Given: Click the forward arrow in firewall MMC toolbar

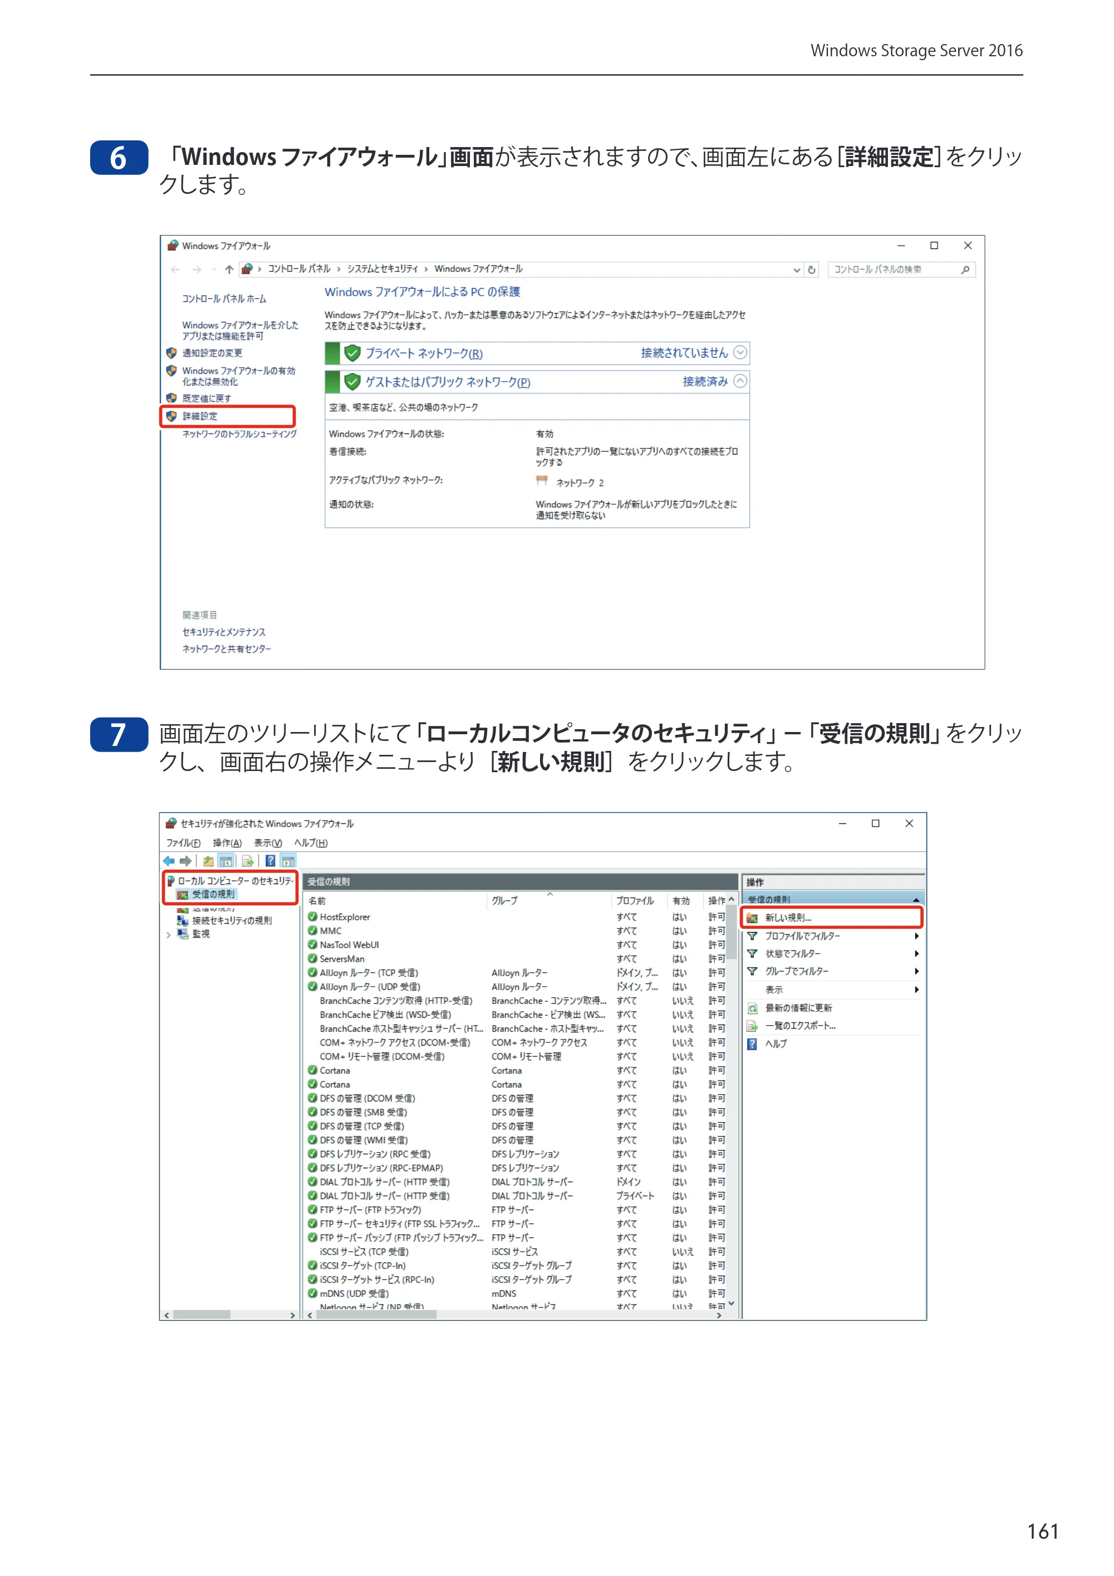Looking at the screenshot, I should [x=185, y=861].
